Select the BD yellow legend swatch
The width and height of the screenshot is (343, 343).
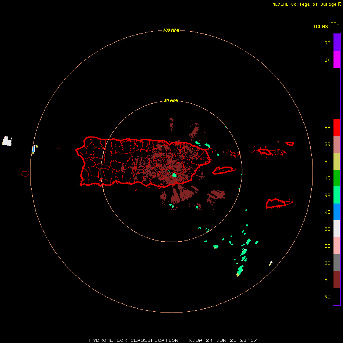[x=337, y=162]
